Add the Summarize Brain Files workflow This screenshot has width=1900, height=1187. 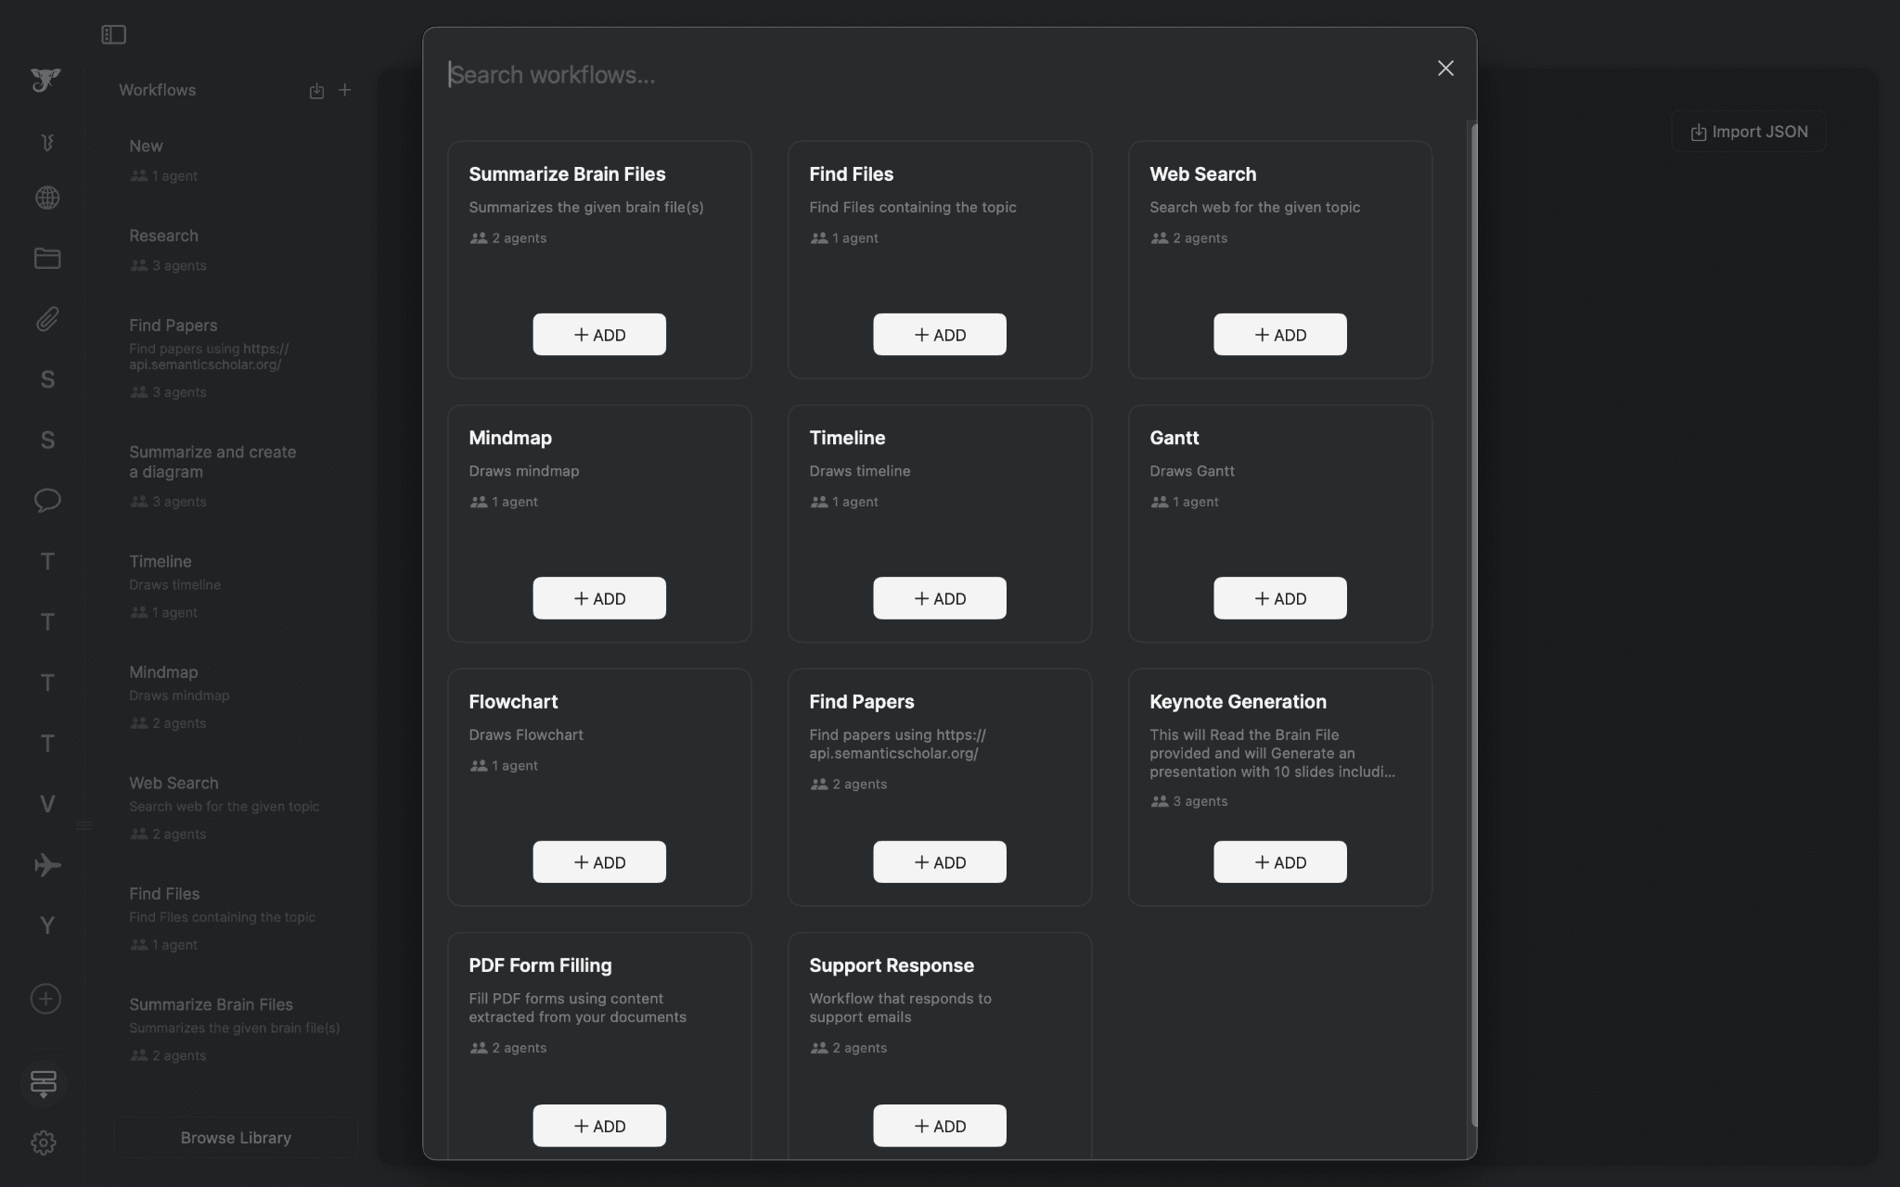599,335
